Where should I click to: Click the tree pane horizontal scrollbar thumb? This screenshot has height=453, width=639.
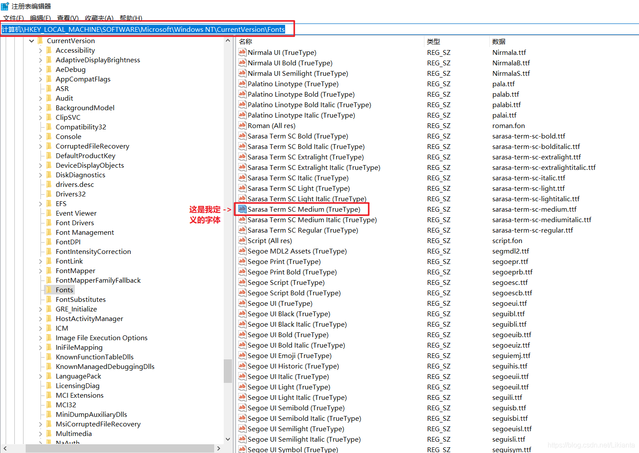[x=120, y=448]
